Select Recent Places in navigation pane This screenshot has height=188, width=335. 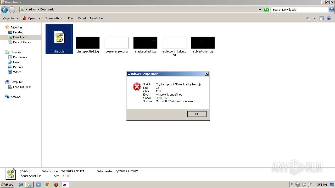[x=22, y=42]
